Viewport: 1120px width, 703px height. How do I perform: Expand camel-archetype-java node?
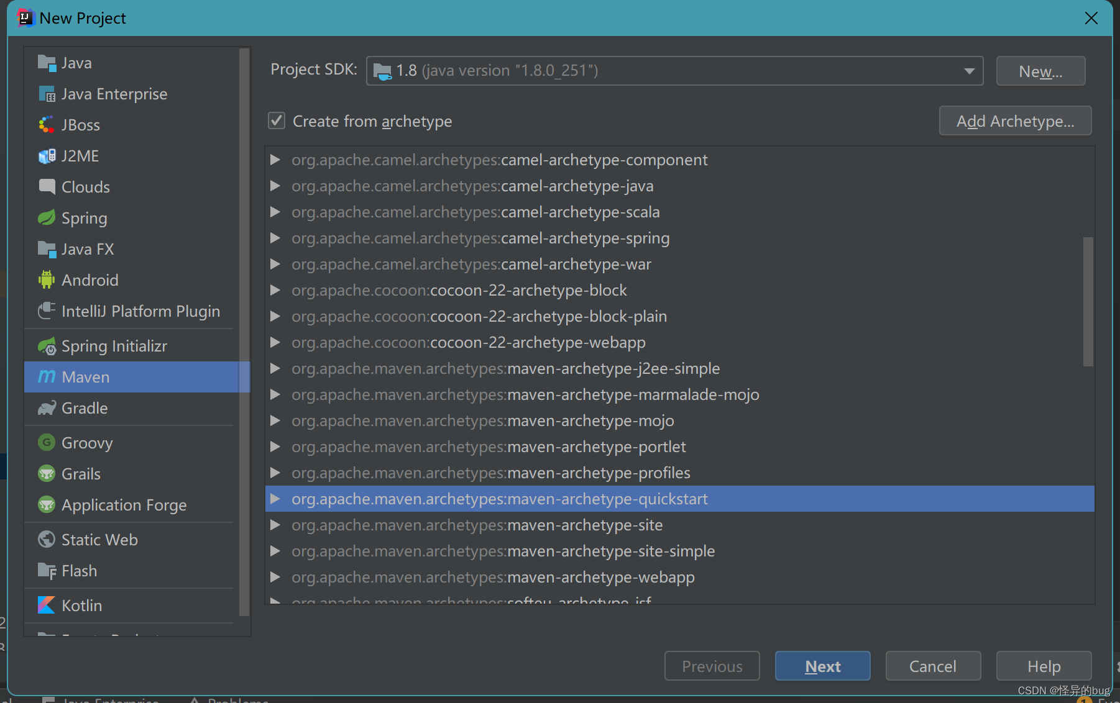(x=275, y=186)
